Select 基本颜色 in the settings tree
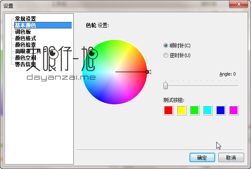The height and width of the screenshot is (169, 251). (25, 25)
